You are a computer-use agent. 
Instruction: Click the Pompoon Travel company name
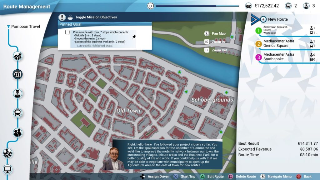[x=26, y=27]
